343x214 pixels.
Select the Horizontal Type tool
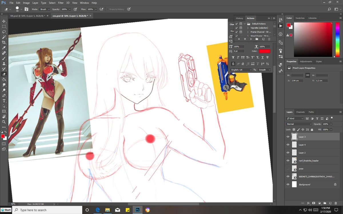(x=4, y=101)
